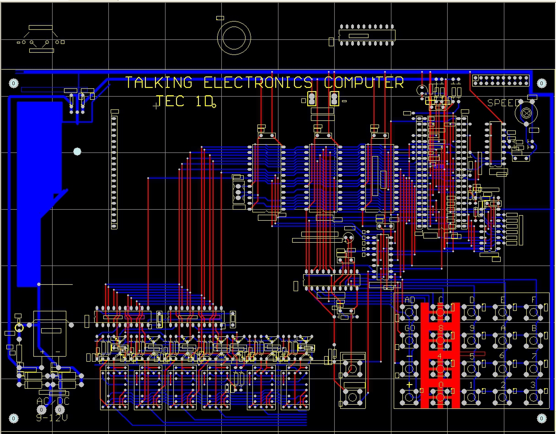
Task: Select keypad switch 8 footprint
Action: 440,341
